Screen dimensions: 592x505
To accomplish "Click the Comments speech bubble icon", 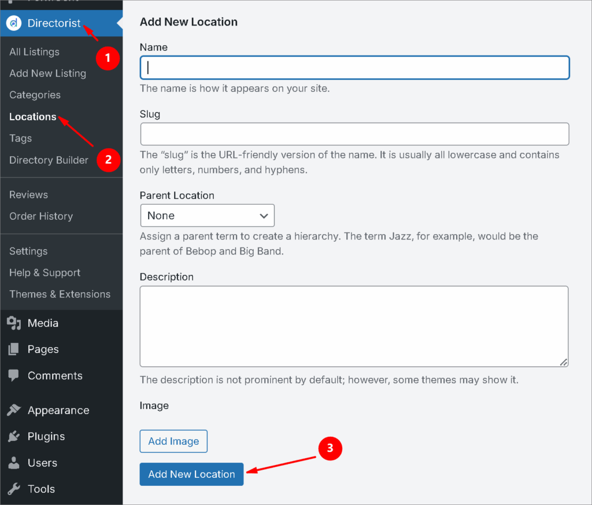I will click(14, 375).
